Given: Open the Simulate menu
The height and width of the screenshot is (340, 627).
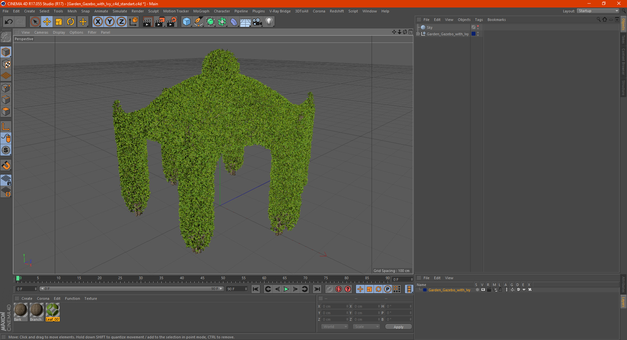Looking at the screenshot, I should [120, 11].
